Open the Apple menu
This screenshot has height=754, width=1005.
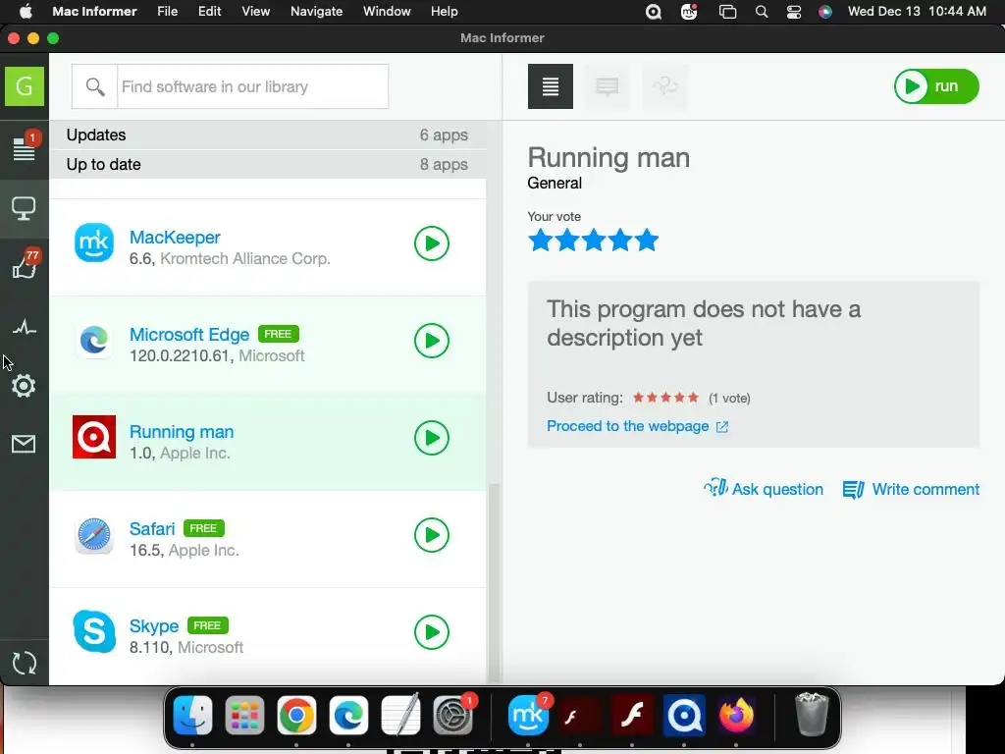25,12
